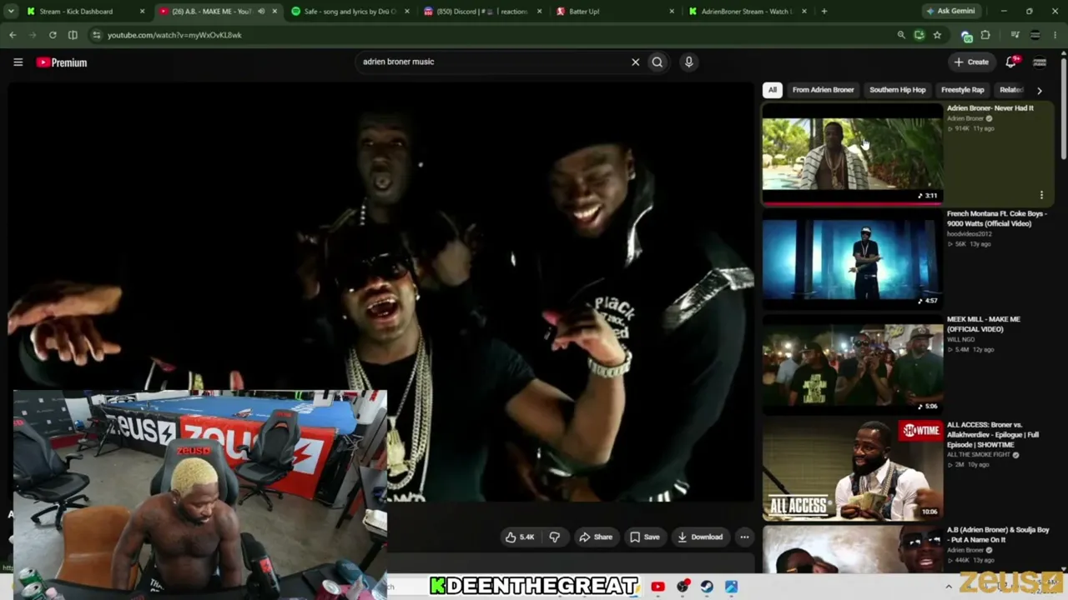This screenshot has height=600, width=1068.
Task: View site information icon in address bar
Action: (x=96, y=35)
